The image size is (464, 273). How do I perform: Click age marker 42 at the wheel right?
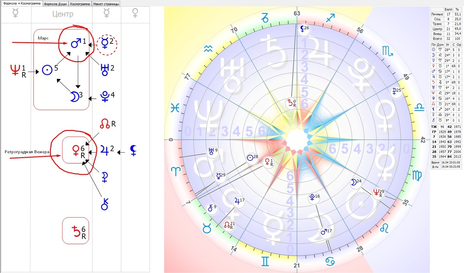tap(423, 139)
